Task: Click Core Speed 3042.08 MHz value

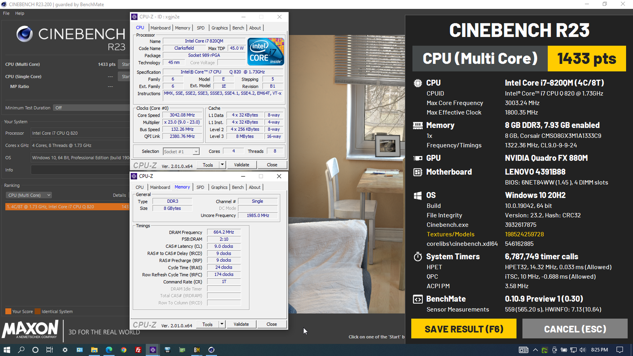Action: pyautogui.click(x=182, y=115)
